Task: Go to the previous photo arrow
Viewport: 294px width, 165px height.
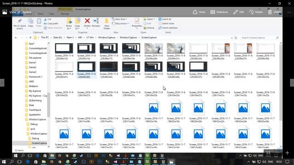Action: 2,82
